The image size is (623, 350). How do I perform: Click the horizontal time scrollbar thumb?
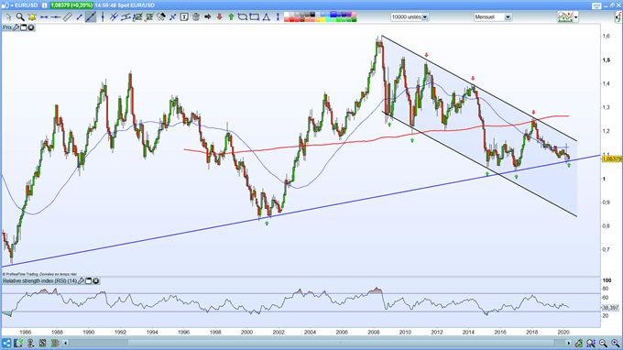point(341,343)
